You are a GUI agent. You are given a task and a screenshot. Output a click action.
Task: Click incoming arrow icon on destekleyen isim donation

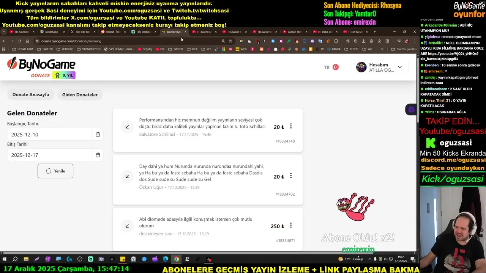(127, 226)
